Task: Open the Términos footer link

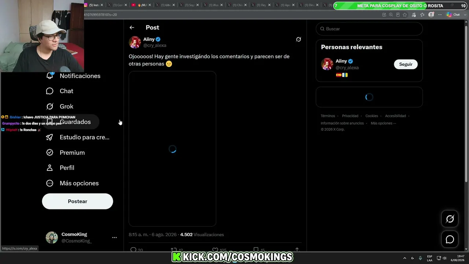Action: coord(328,116)
